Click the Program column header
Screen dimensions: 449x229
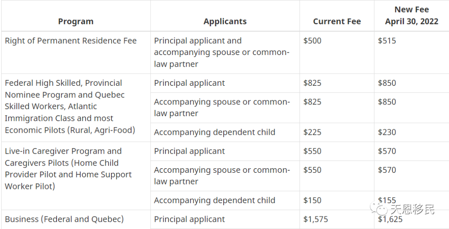coord(76,22)
